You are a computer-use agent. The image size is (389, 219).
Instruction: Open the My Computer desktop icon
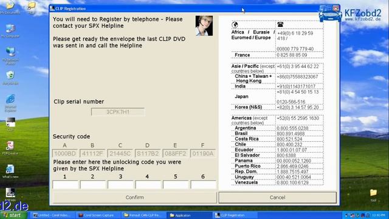(10, 31)
